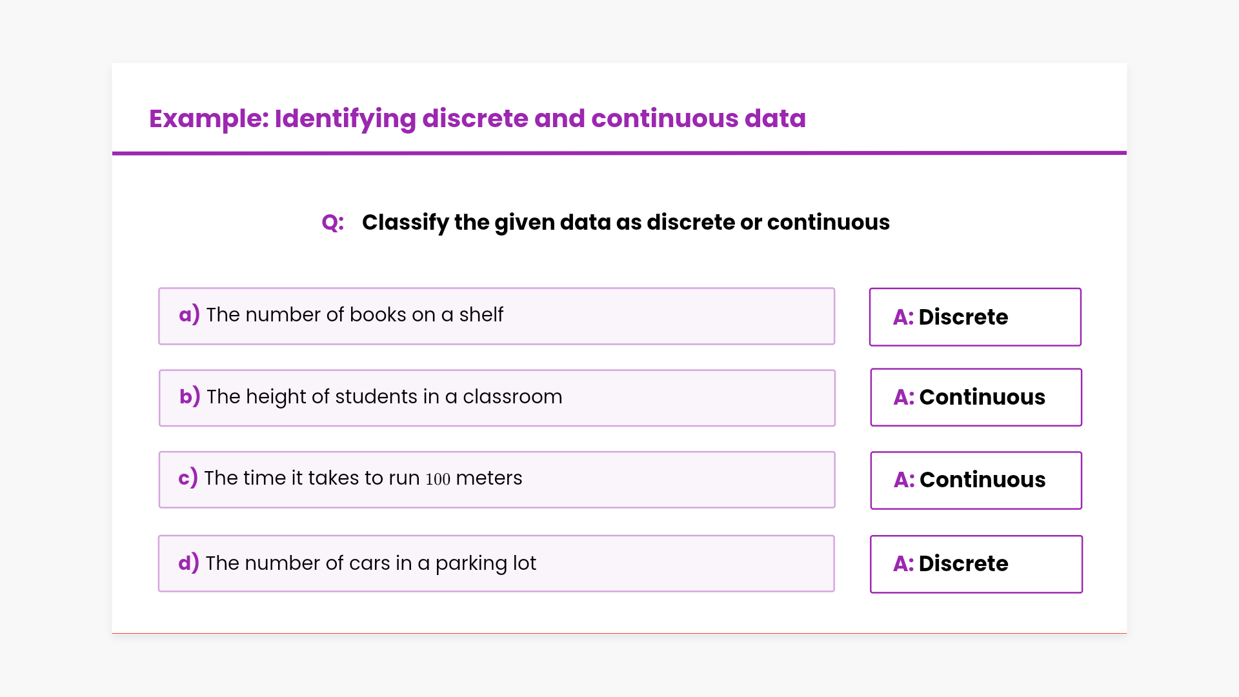Click the "A:" prefix in the first answer box
The width and height of the screenshot is (1239, 697).
click(x=903, y=318)
